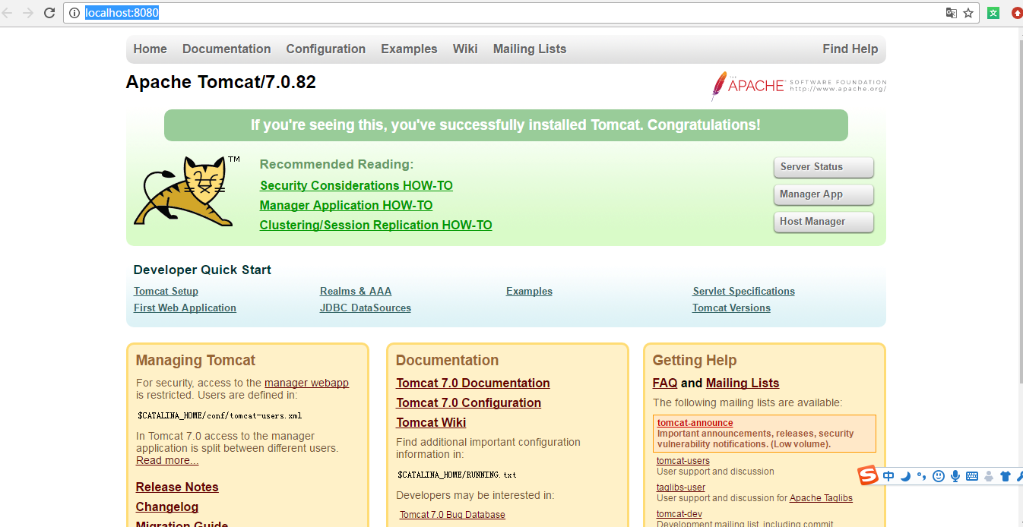Click the Server Status button
This screenshot has height=527, width=1023.
tap(824, 167)
